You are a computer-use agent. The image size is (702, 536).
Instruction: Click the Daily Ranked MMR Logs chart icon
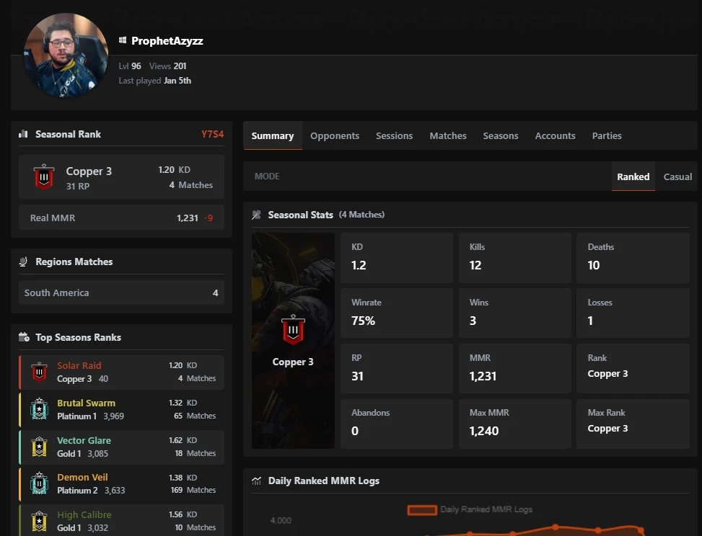coord(256,481)
